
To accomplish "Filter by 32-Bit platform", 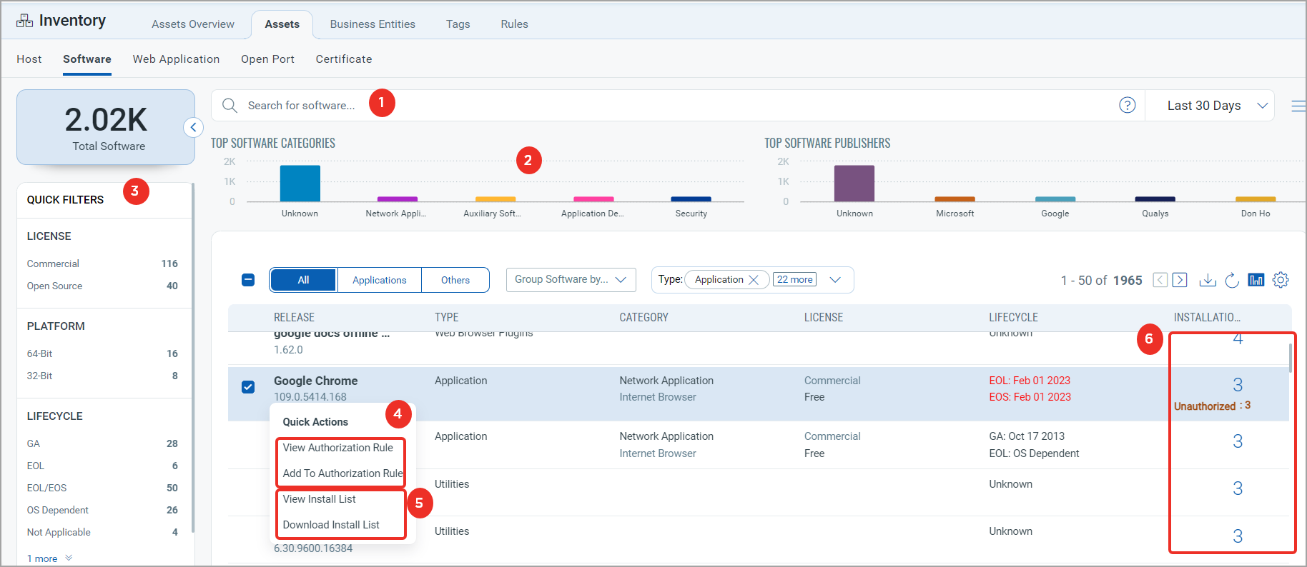I will tap(102, 376).
